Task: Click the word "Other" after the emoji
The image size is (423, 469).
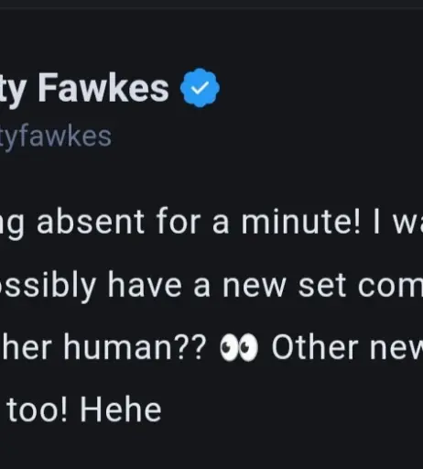Action: click(315, 347)
